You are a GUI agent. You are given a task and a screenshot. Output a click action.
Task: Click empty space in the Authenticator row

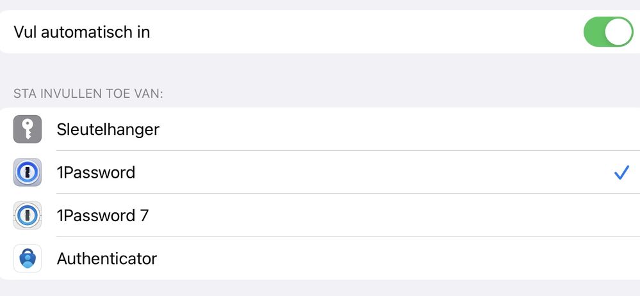[x=384, y=258]
